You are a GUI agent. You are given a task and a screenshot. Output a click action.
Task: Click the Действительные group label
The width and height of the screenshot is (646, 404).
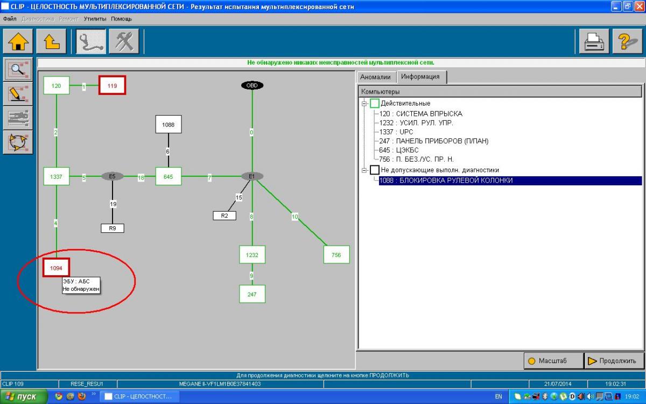click(405, 103)
